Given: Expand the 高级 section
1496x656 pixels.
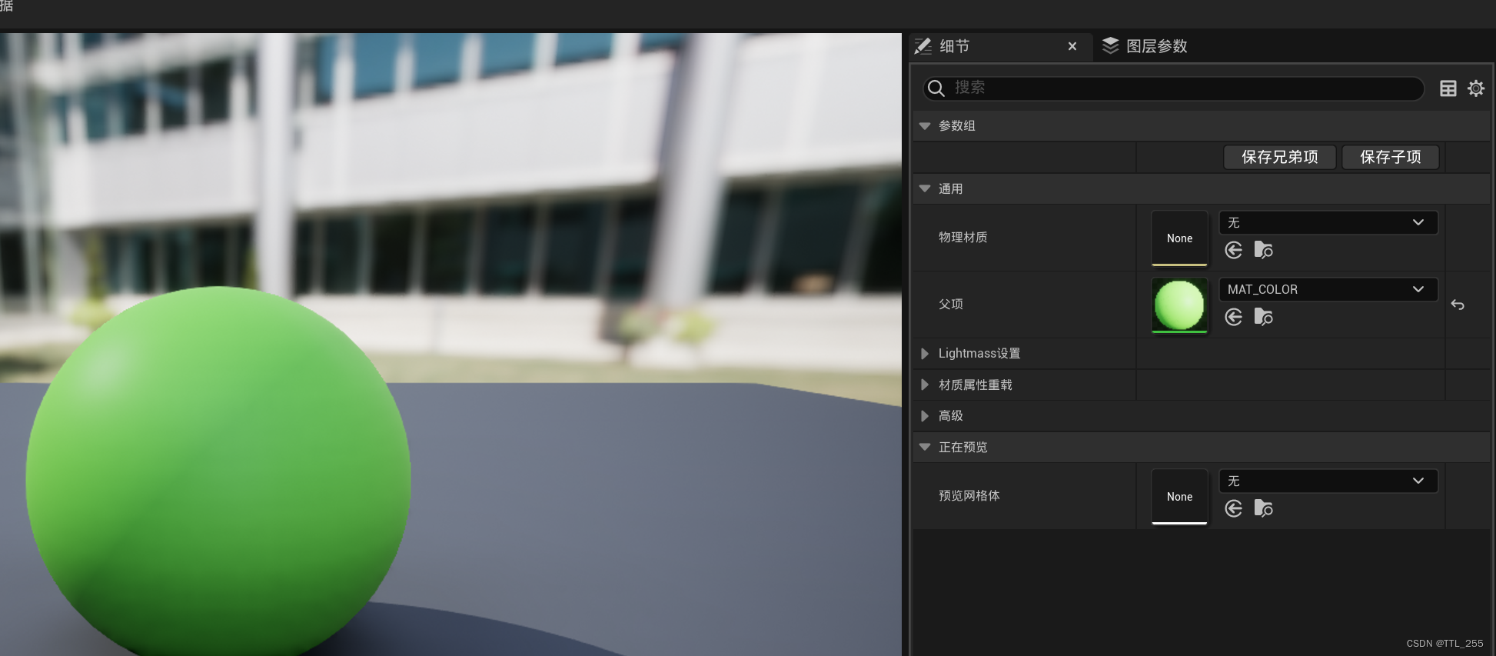Looking at the screenshot, I should (925, 416).
